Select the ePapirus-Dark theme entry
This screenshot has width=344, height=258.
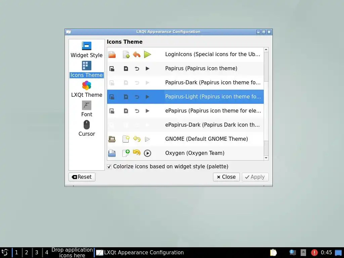pos(185,125)
